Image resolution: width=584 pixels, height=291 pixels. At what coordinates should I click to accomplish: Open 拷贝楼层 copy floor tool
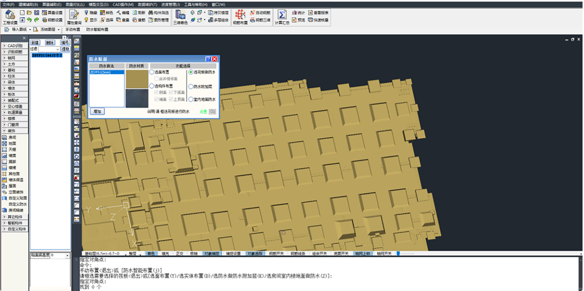218,12
